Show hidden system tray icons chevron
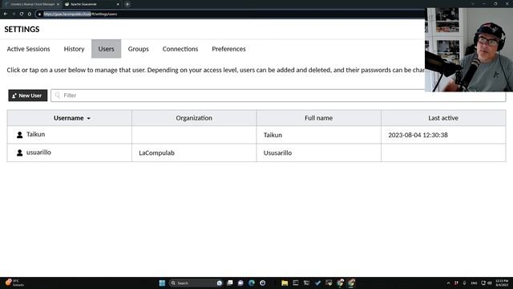Image resolution: width=513 pixels, height=289 pixels. [448, 283]
